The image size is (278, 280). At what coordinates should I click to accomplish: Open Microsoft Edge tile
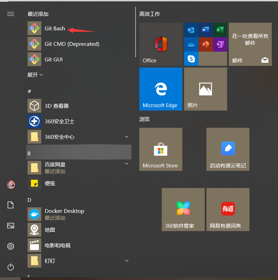[x=161, y=89]
